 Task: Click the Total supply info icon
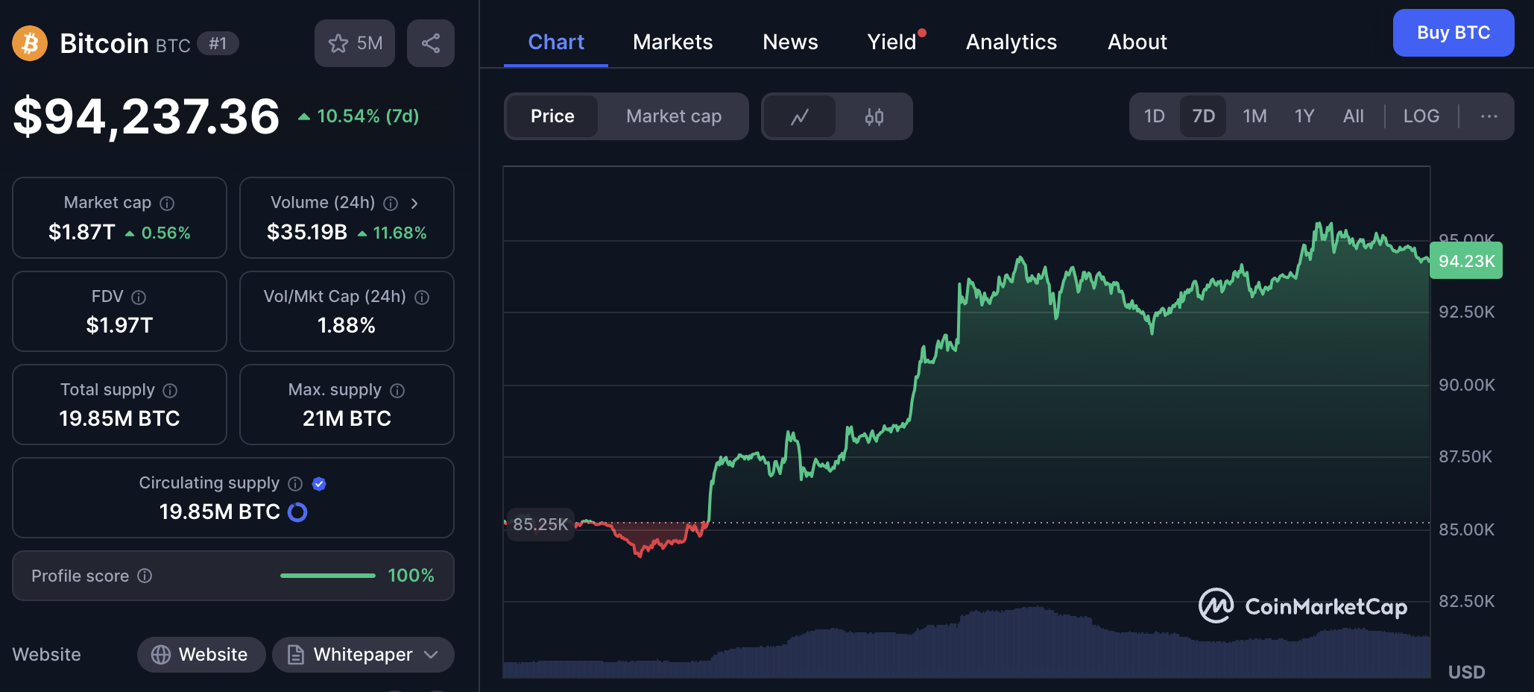pos(170,390)
